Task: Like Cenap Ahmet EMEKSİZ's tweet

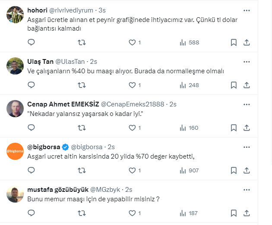Action: (x=132, y=128)
